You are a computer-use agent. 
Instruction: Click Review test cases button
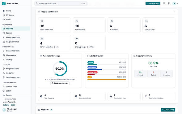tap(60, 83)
